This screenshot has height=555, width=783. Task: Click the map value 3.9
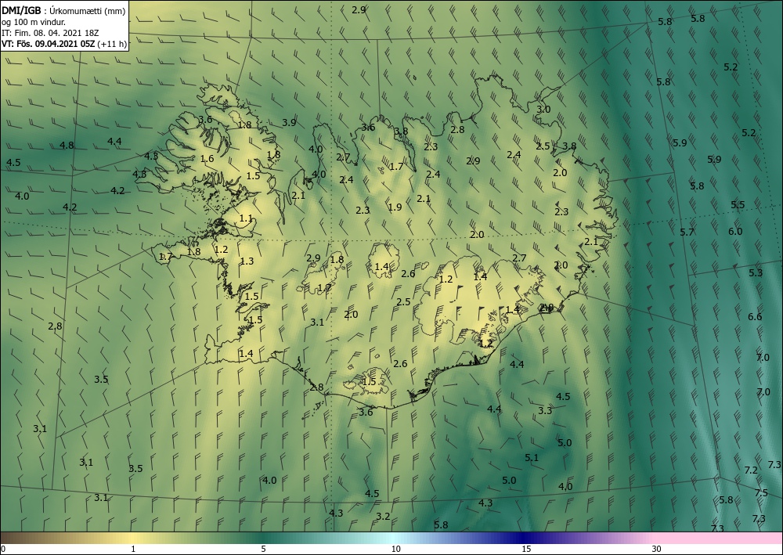(x=289, y=122)
